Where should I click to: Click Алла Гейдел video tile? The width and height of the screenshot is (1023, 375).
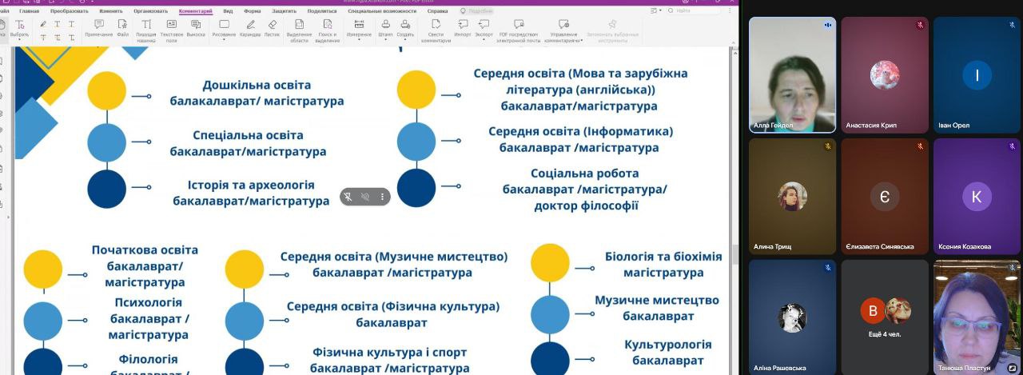(792, 74)
